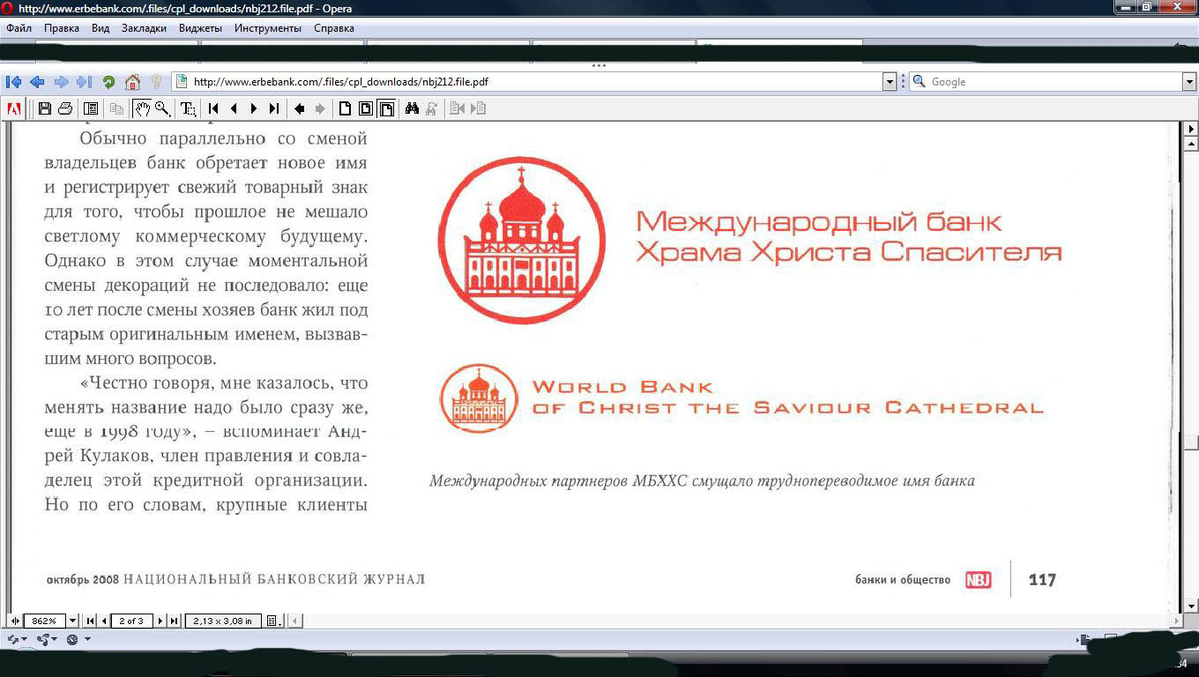
Task: Click the first greyed icon right of the binoculars
Action: pos(458,108)
